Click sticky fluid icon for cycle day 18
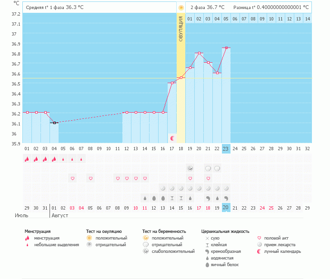The width and height of the screenshot is (330, 279). coord(181,198)
